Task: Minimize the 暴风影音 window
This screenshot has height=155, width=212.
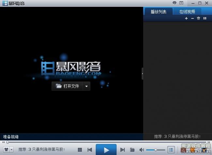Action: pos(193,3)
